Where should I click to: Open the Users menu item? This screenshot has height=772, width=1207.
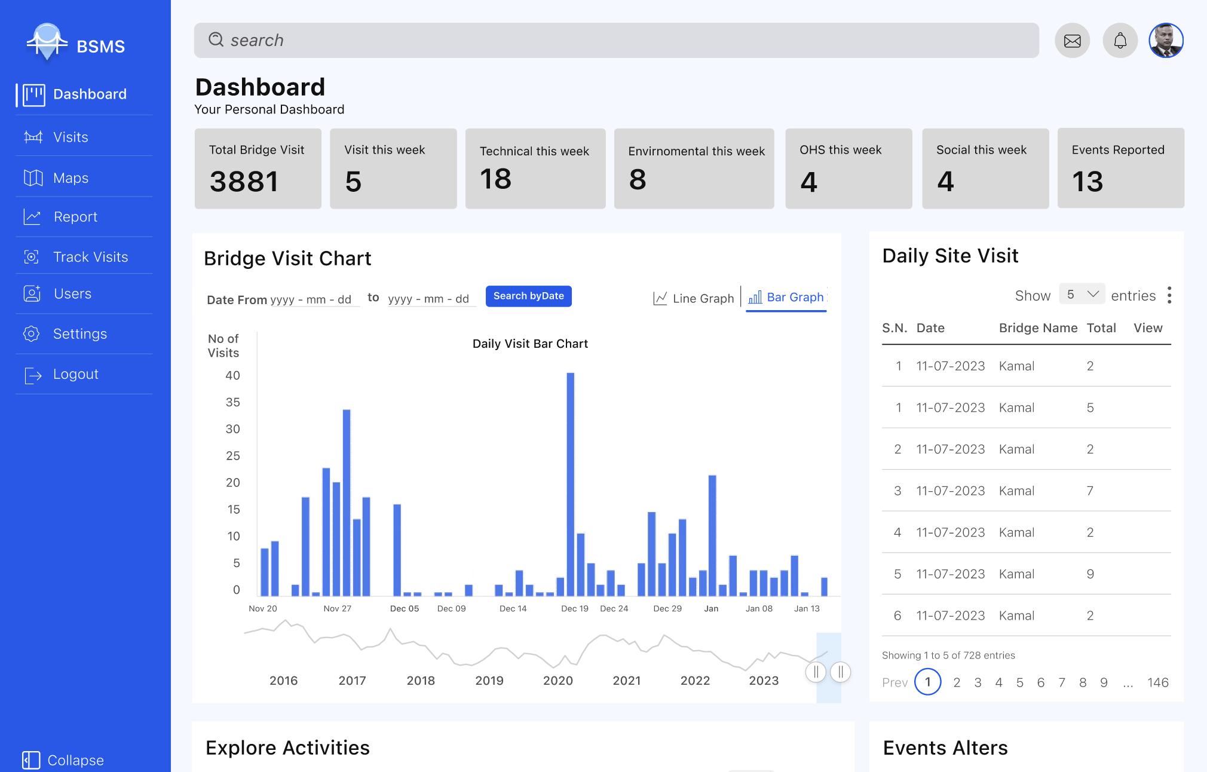point(72,294)
